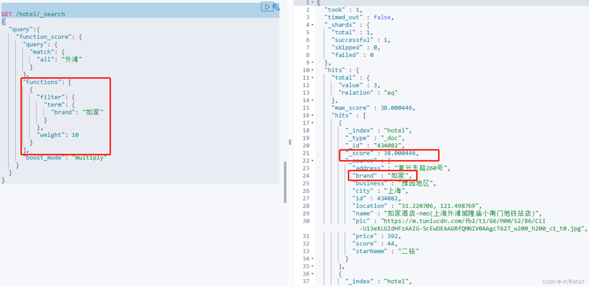The width and height of the screenshot is (589, 287).
Task: Click the "boost_mode": "multiply" line
Action: click(x=65, y=158)
